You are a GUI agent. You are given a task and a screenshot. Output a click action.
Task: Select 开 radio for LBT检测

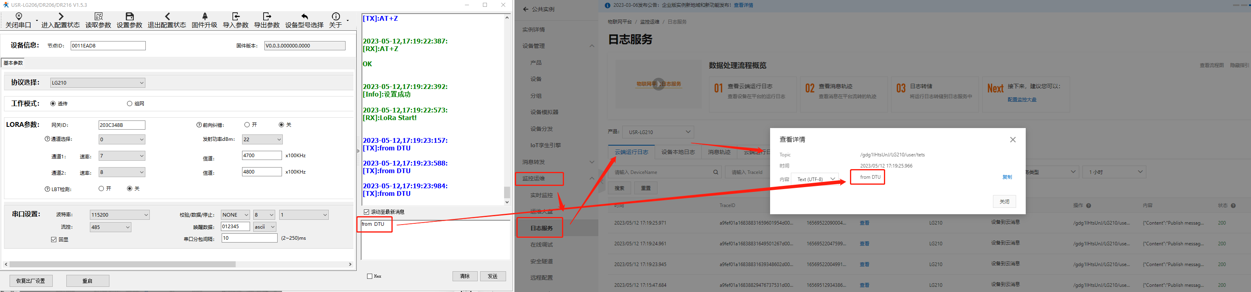tap(101, 188)
